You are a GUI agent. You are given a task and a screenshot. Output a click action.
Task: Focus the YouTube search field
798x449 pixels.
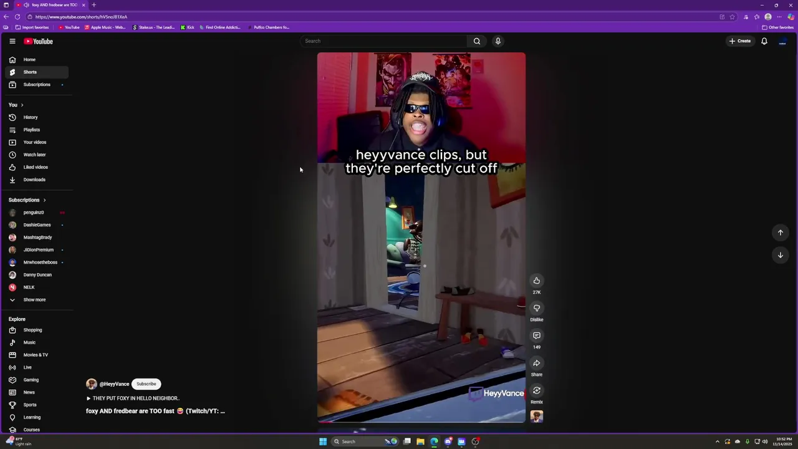click(x=383, y=41)
